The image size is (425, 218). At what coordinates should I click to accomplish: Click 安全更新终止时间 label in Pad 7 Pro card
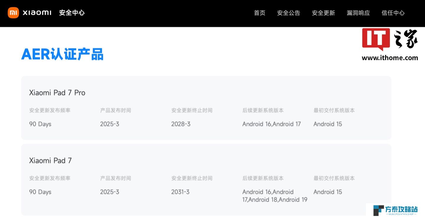point(192,111)
